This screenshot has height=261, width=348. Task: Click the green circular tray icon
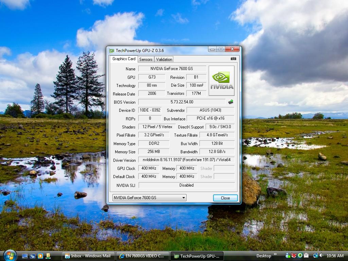click(x=300, y=256)
